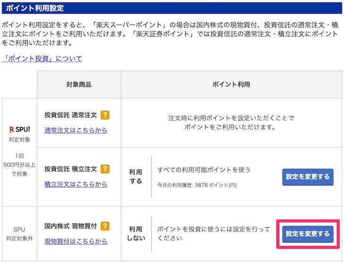Click the SPU 判定対象外 cell
Screen dimensions: 344x263
[19, 234]
